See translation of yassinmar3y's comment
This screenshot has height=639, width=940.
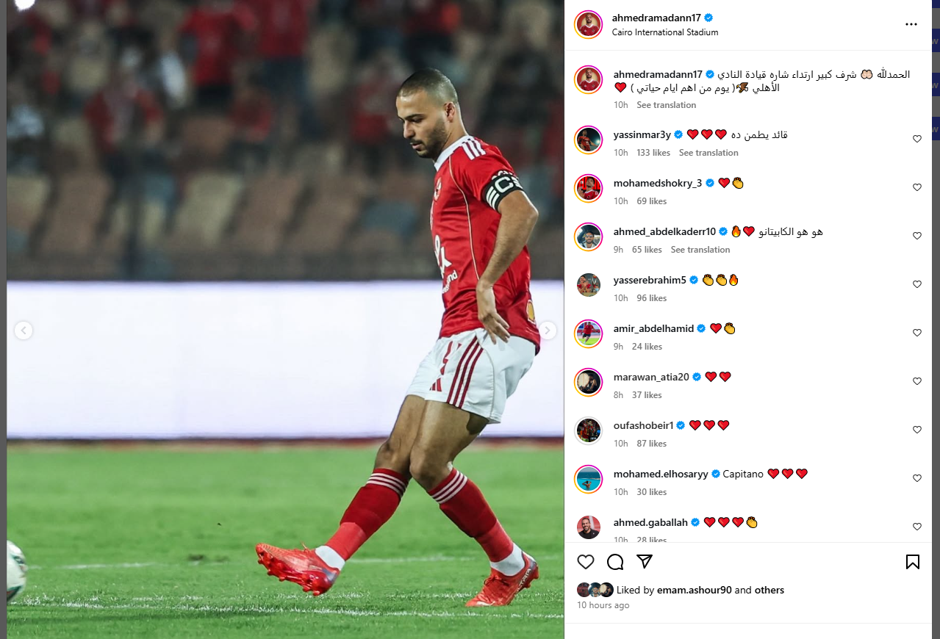708,153
